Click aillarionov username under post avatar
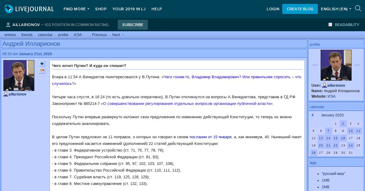365x191 pixels. [x=17, y=94]
